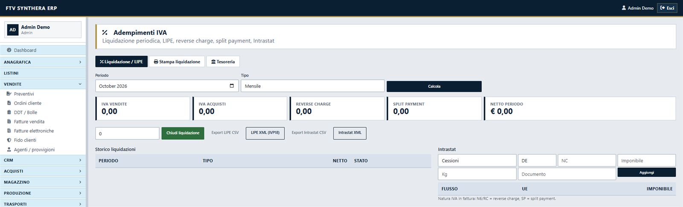
Task: Click the printer icon on Stampa liquidazione
Action: [156, 62]
